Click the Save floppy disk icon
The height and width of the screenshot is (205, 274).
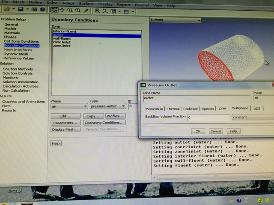(x=21, y=9)
